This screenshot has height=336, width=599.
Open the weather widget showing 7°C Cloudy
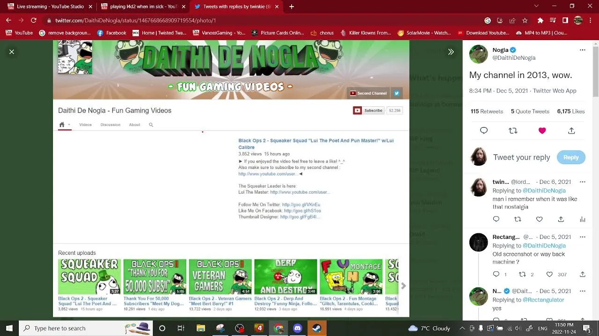pyautogui.click(x=429, y=328)
